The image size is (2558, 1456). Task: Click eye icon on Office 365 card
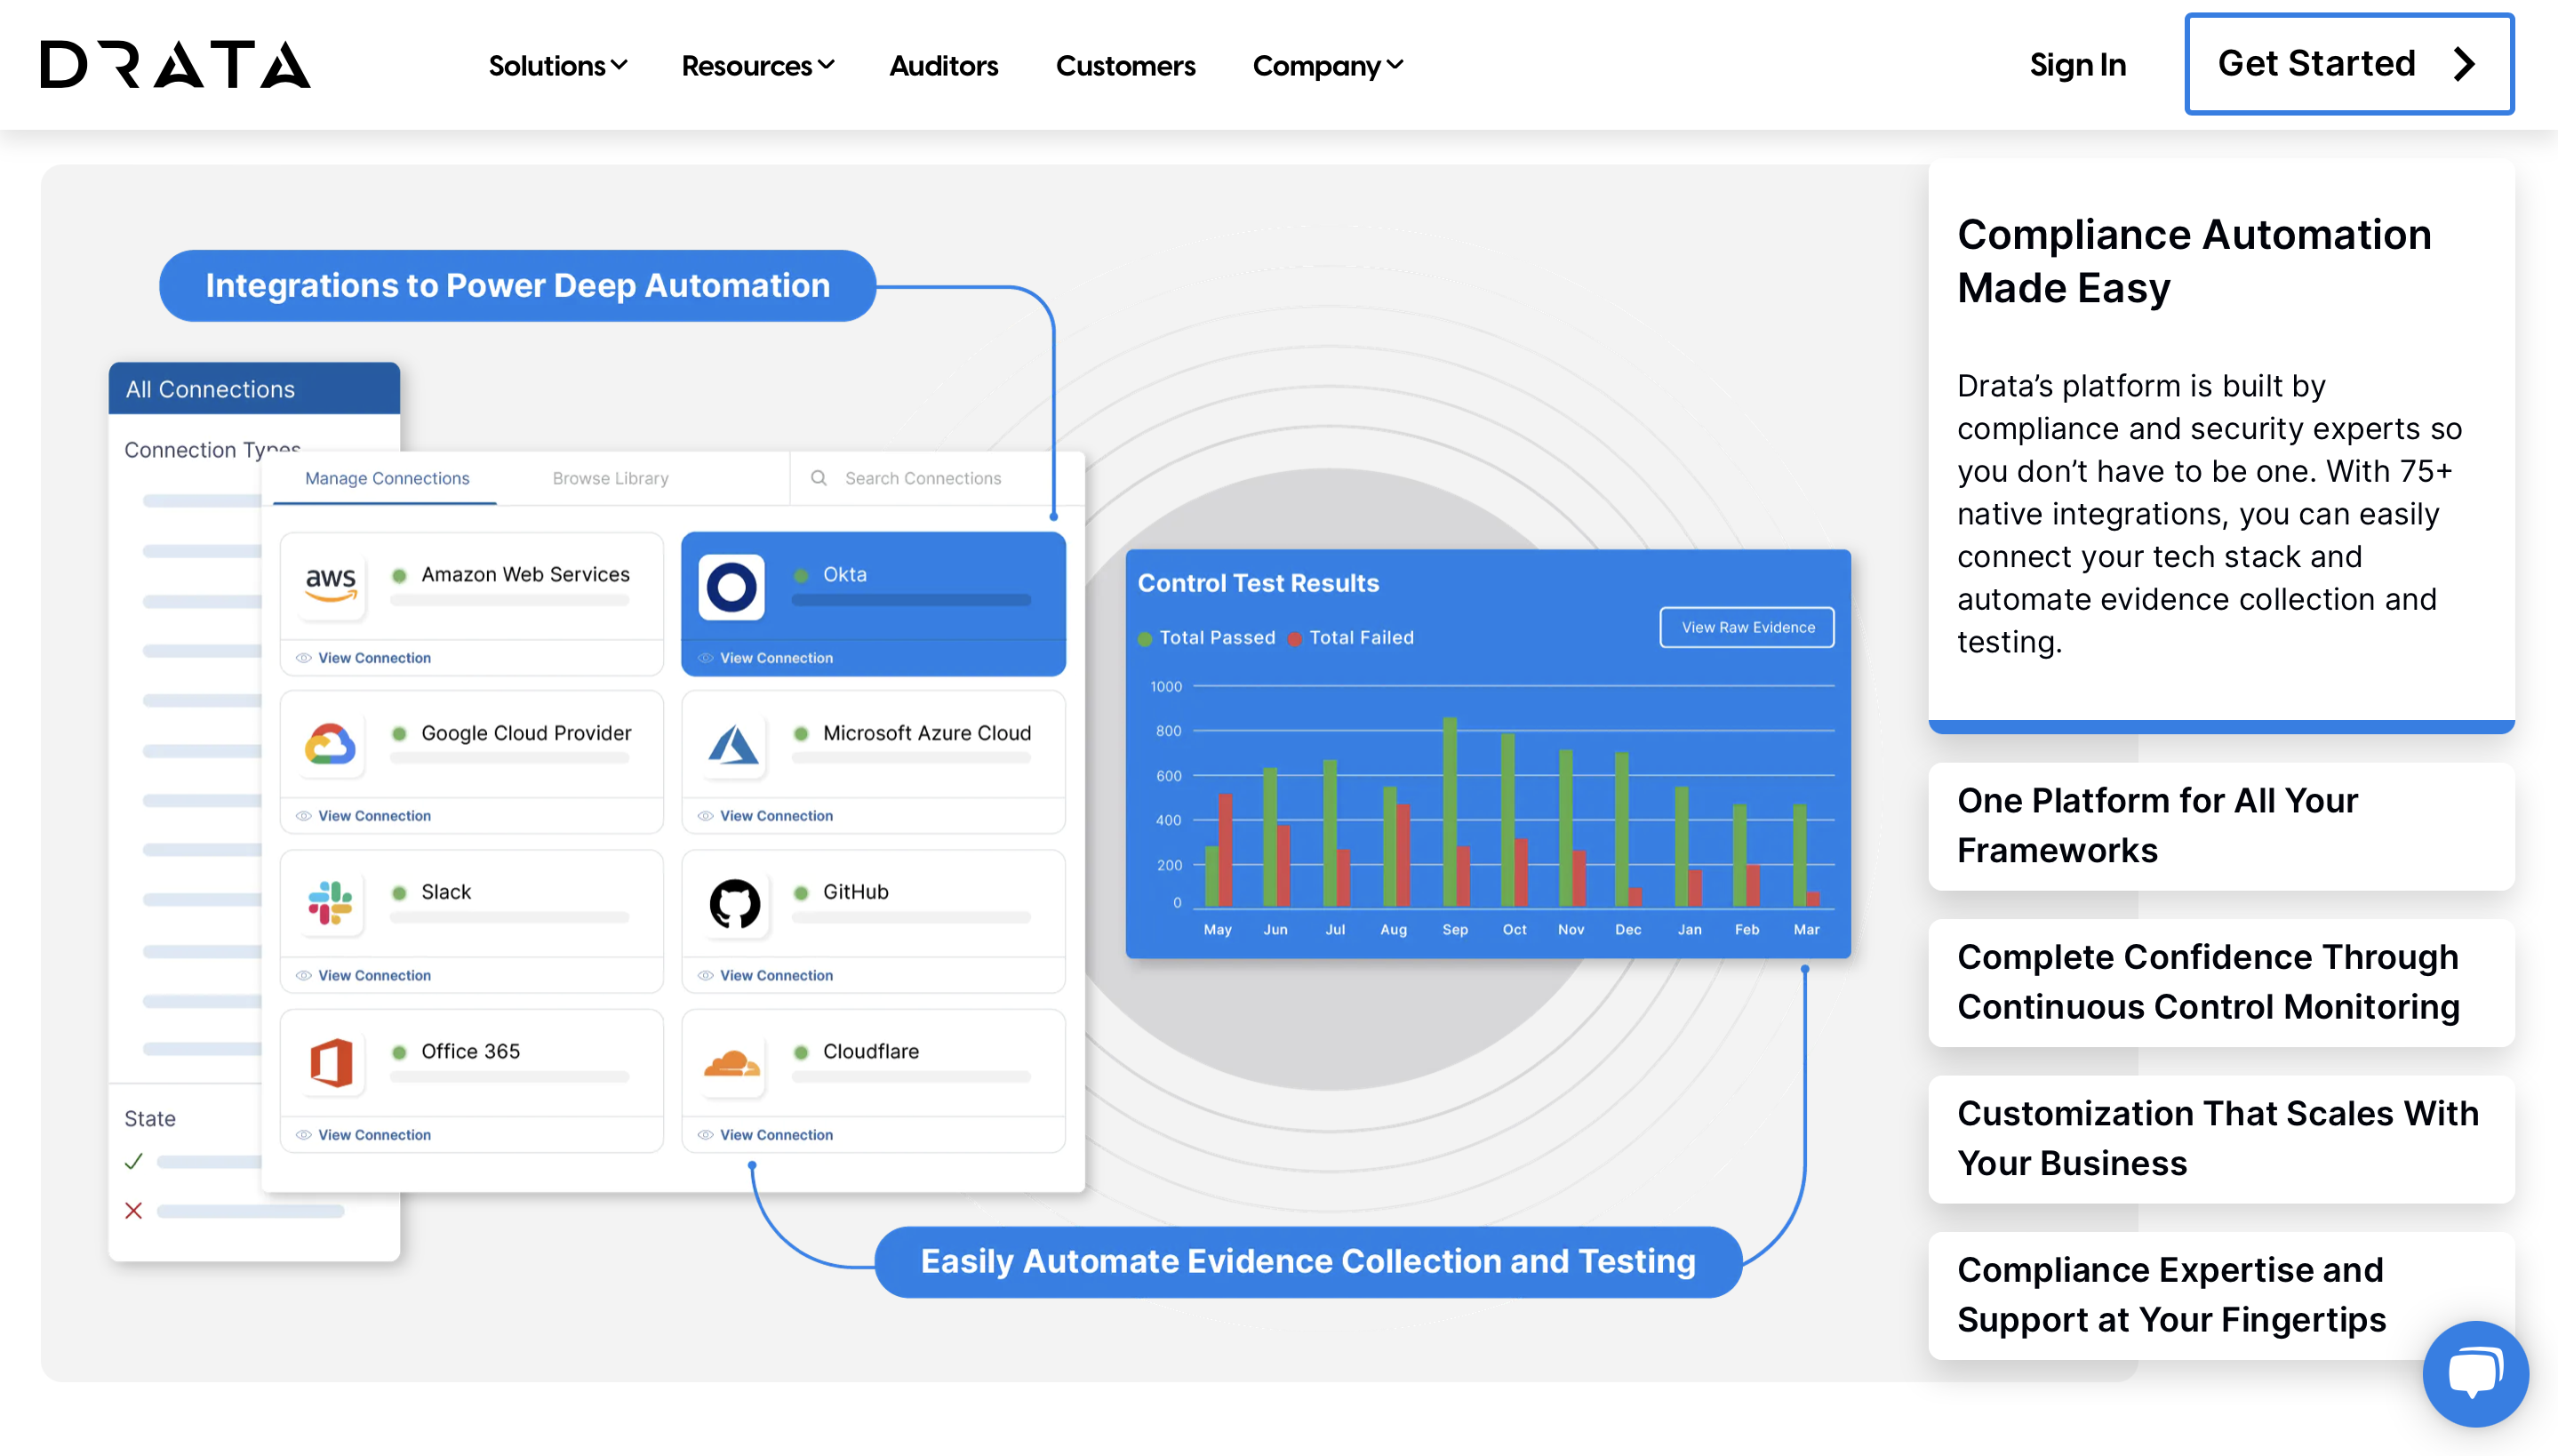[304, 1135]
